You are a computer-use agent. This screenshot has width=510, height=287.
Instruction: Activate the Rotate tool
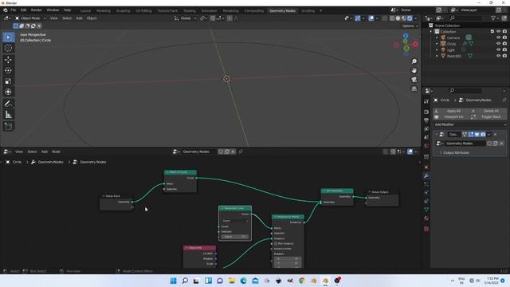(8, 70)
